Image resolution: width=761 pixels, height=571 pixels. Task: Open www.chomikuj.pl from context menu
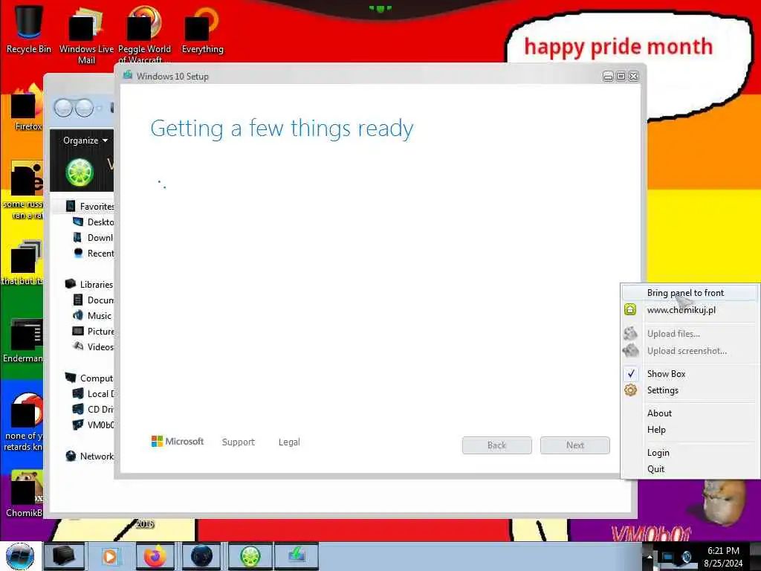tap(690, 310)
